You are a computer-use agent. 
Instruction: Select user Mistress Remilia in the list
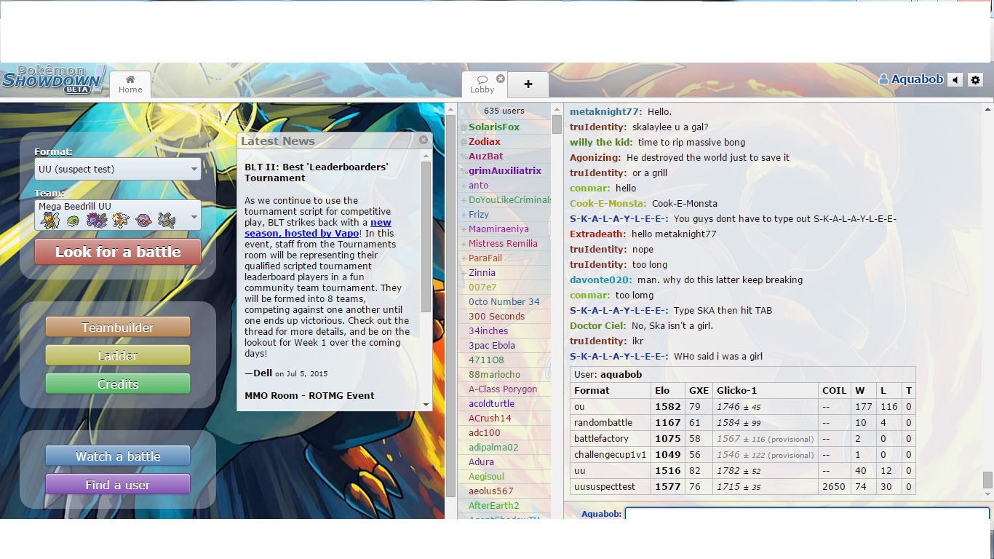[x=503, y=244]
